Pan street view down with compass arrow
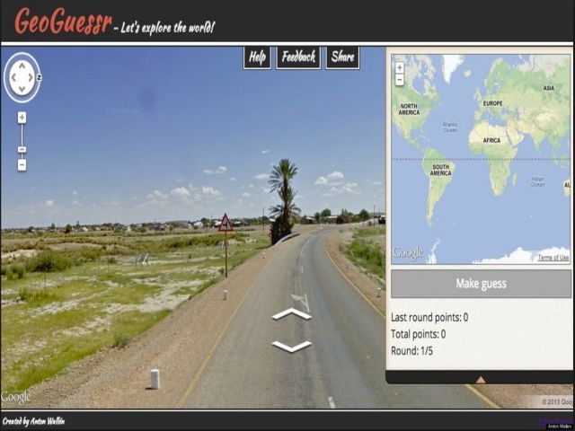The height and width of the screenshot is (431, 575). coord(22,89)
